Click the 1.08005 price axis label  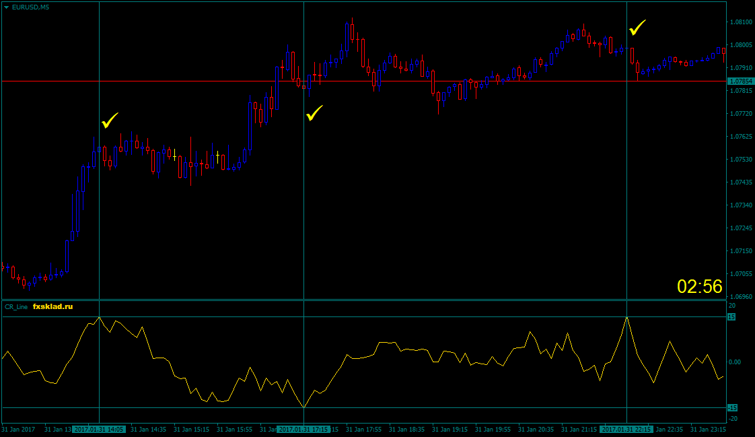pyautogui.click(x=741, y=45)
